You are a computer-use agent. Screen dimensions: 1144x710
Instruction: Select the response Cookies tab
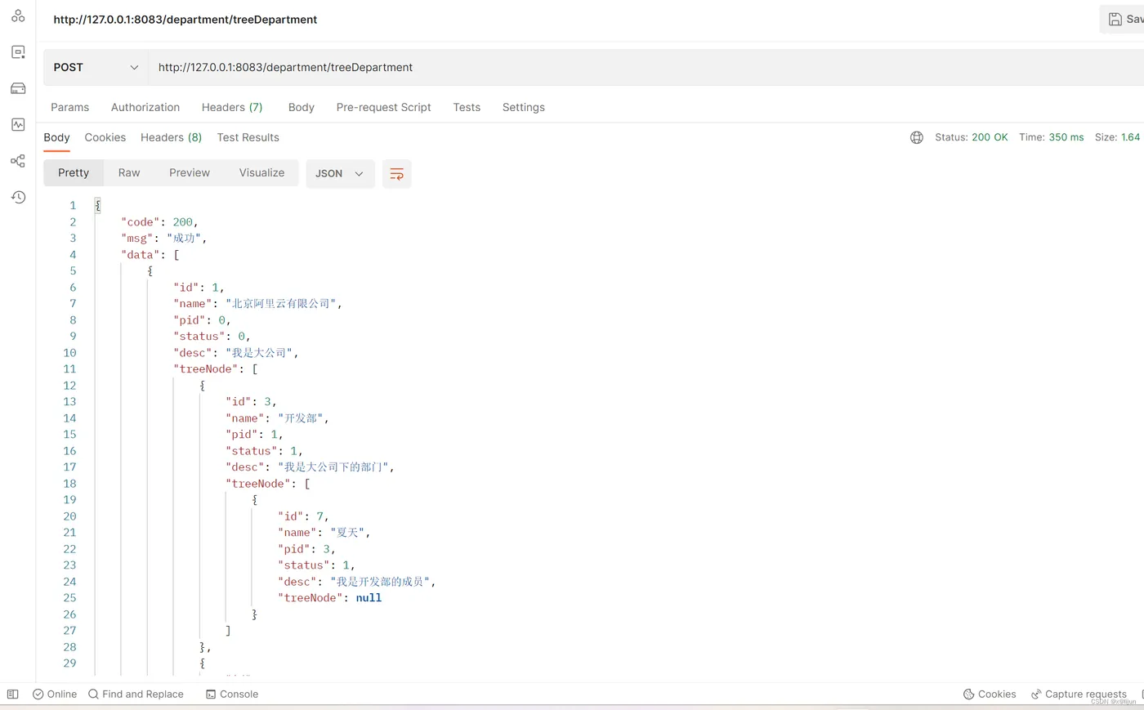(x=105, y=137)
